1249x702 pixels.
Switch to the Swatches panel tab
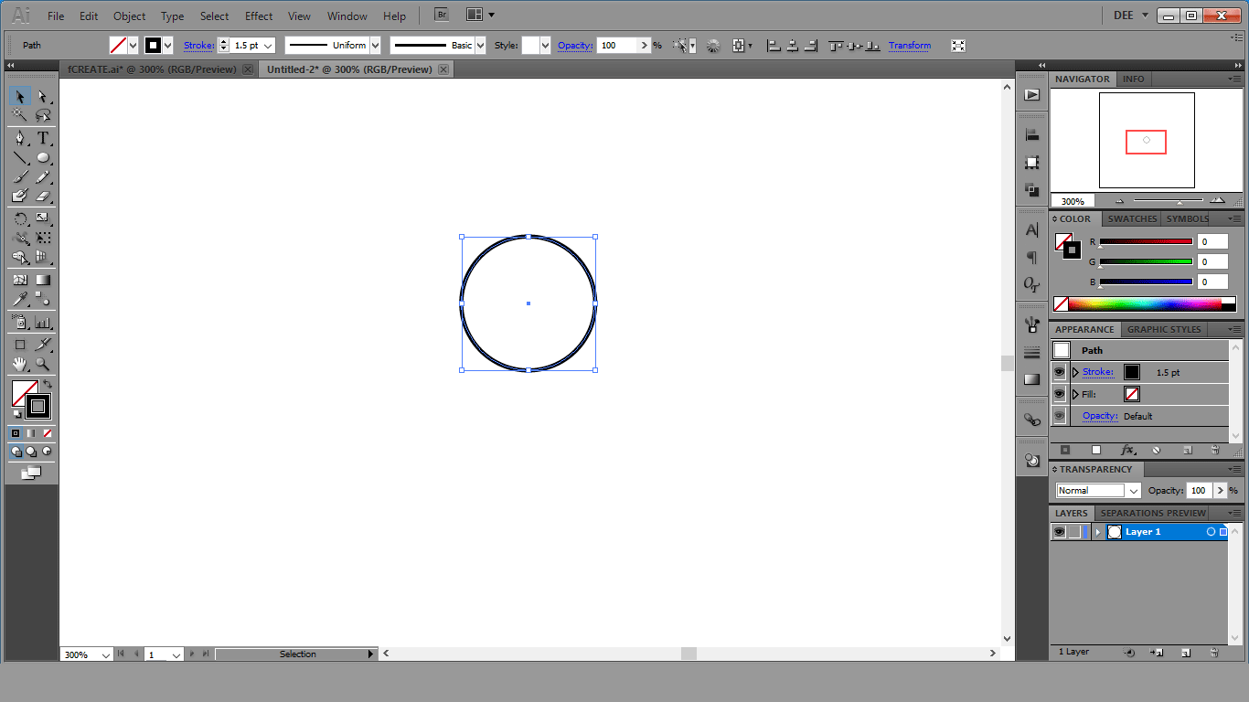[x=1132, y=218]
